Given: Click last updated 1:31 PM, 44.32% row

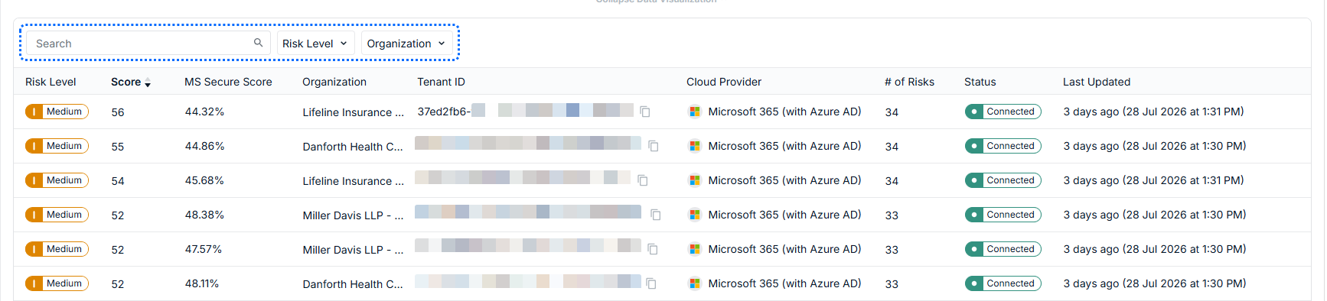Looking at the screenshot, I should pos(1153,112).
